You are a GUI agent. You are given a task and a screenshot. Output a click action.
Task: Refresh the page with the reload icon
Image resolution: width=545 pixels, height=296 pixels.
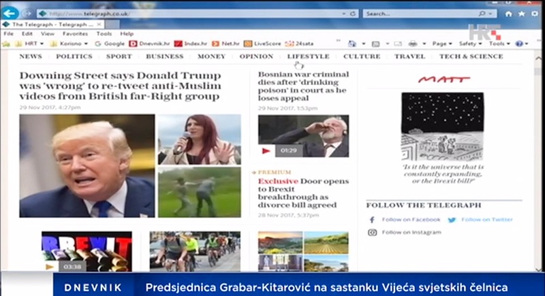tap(353, 14)
